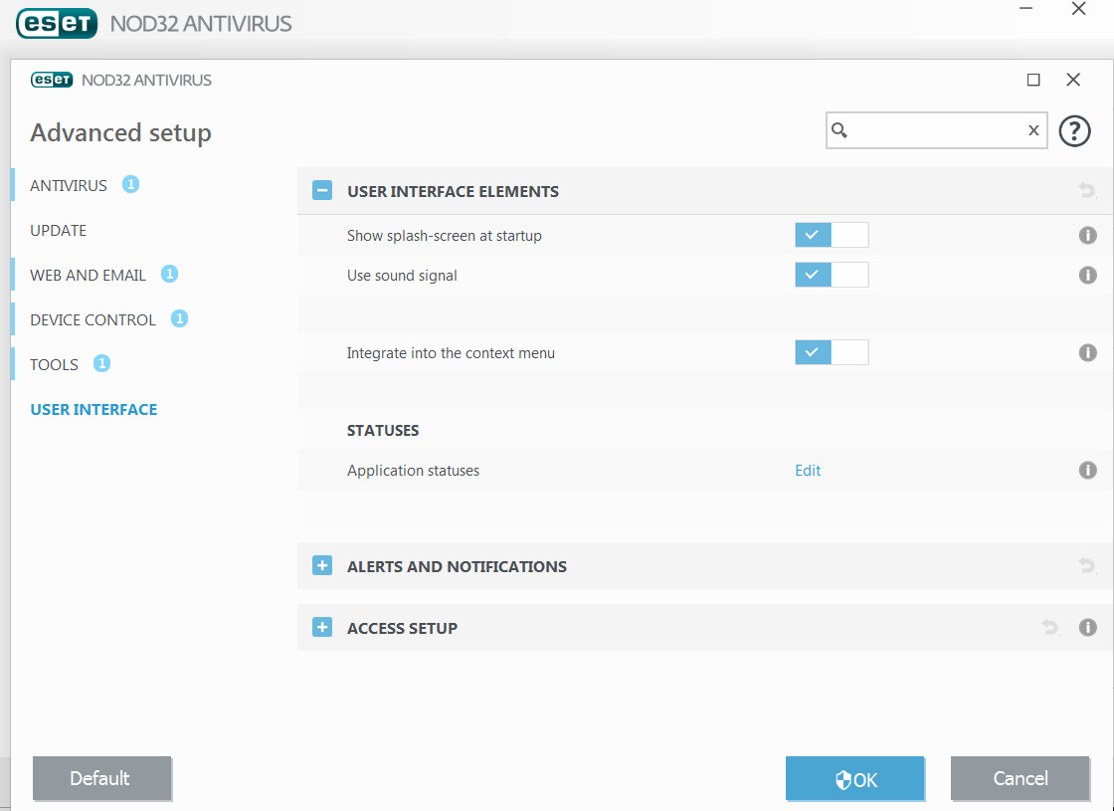Viewport: 1114px width, 811px height.
Task: Reset settings with the Default button
Action: (100, 778)
